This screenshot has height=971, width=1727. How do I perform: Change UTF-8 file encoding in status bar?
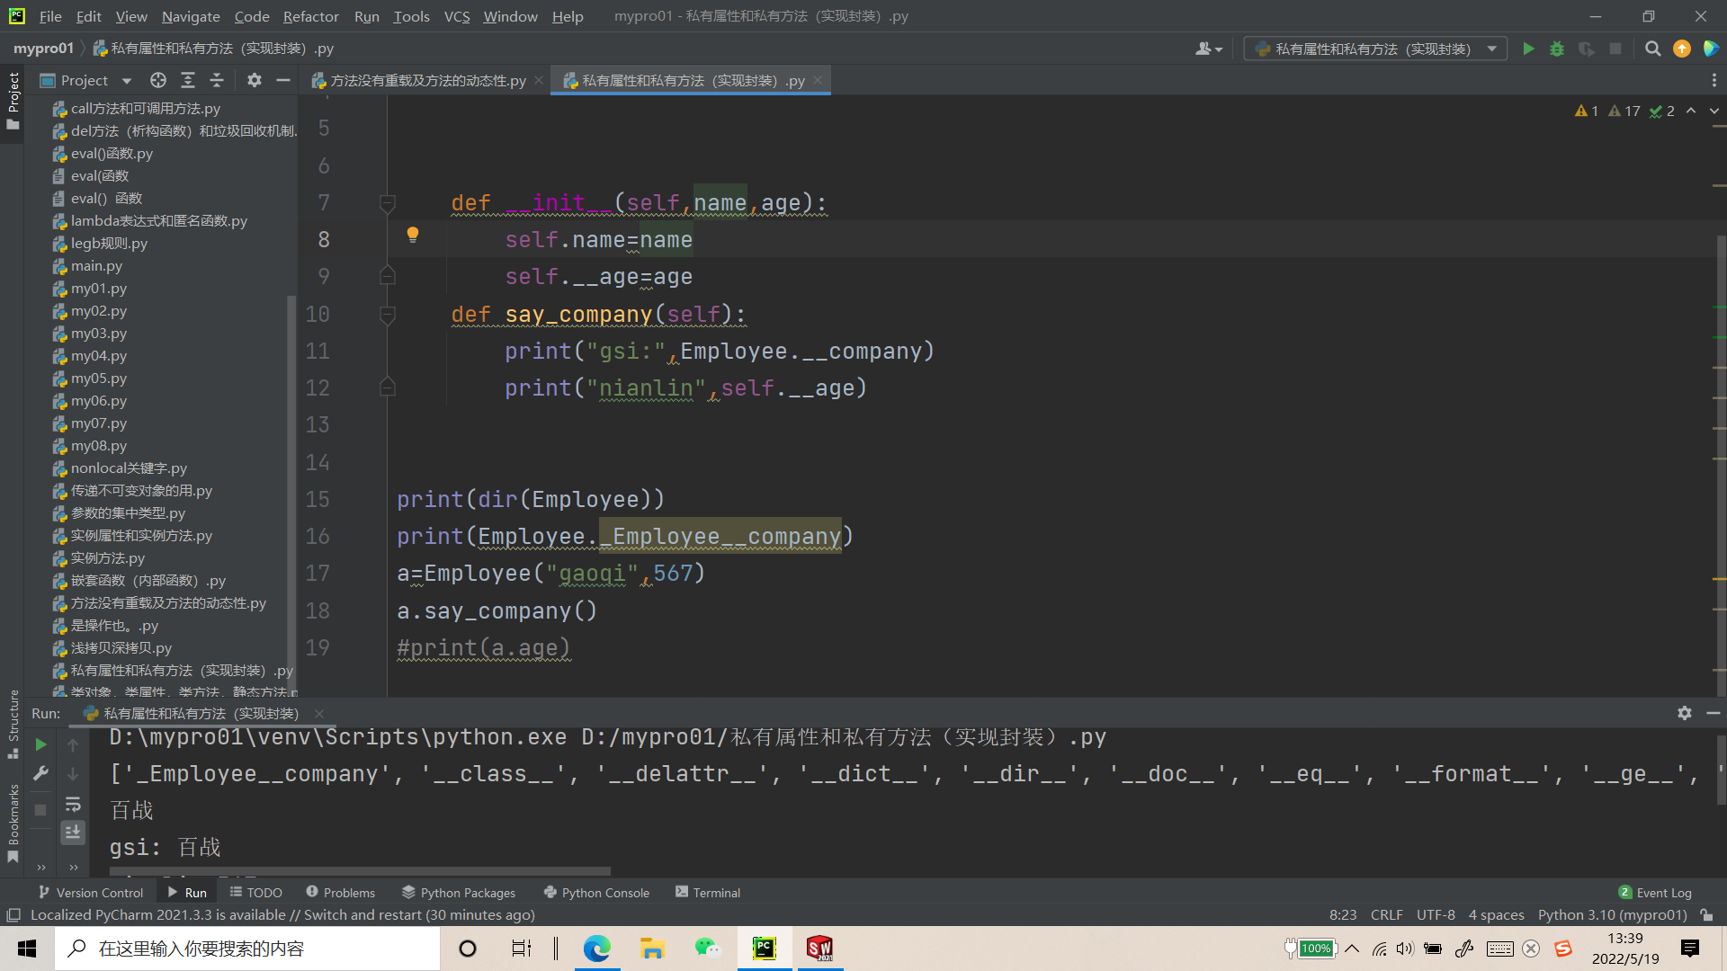point(1436,915)
